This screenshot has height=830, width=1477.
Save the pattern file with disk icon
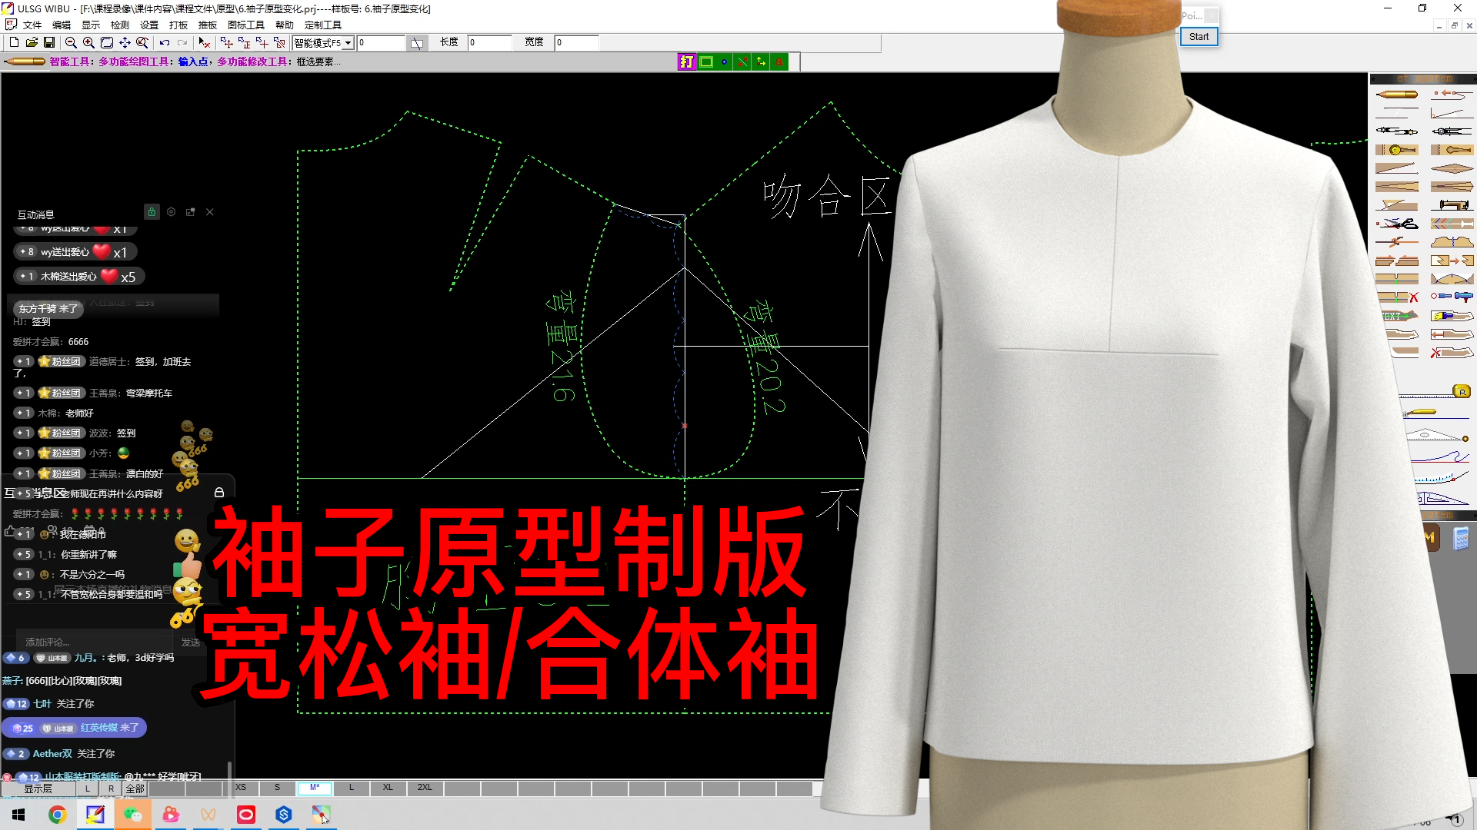[x=49, y=43]
